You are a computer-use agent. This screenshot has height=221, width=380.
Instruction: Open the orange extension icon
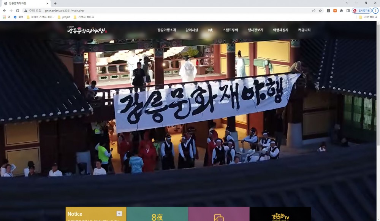click(x=335, y=11)
